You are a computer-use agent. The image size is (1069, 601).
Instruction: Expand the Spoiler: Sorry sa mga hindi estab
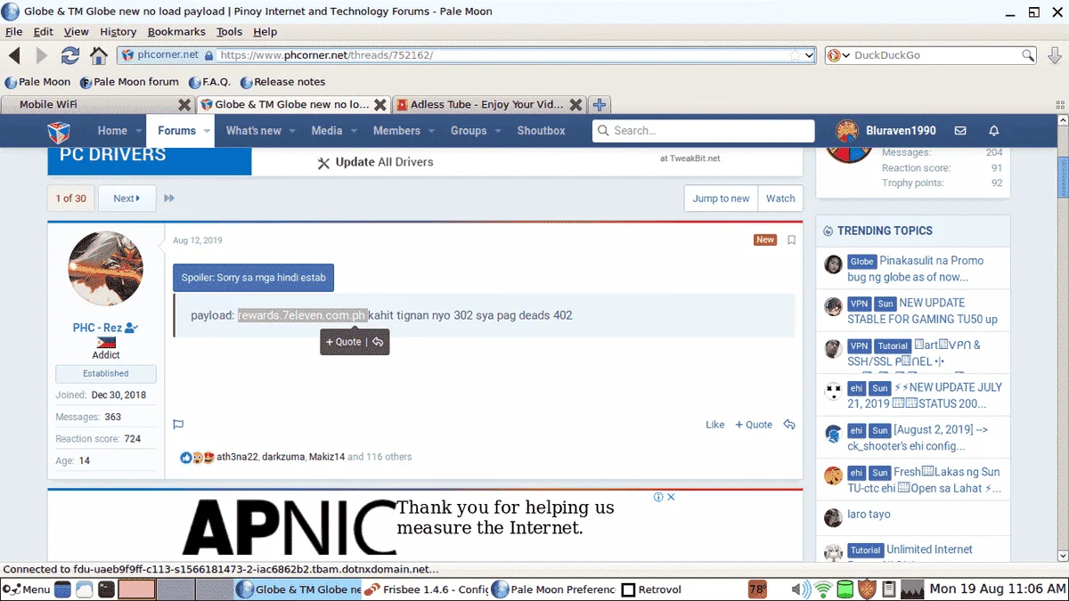coord(254,278)
